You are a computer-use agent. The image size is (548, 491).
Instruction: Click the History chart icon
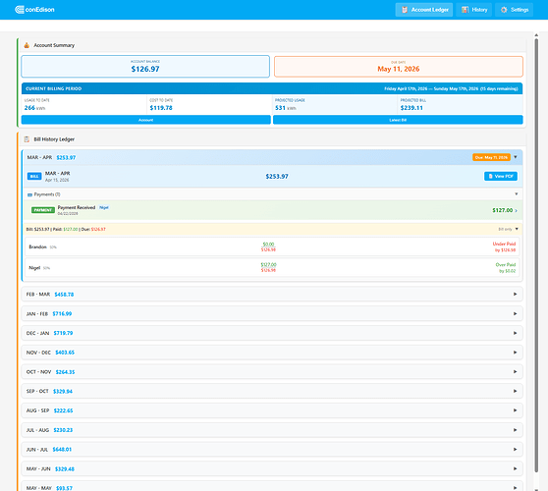[465, 10]
